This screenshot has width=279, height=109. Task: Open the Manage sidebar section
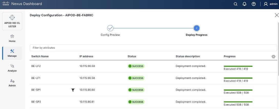pos(12,53)
